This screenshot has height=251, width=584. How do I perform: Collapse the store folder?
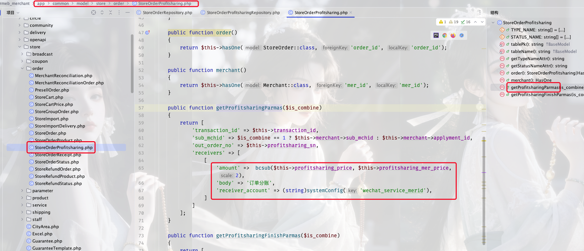20,47
